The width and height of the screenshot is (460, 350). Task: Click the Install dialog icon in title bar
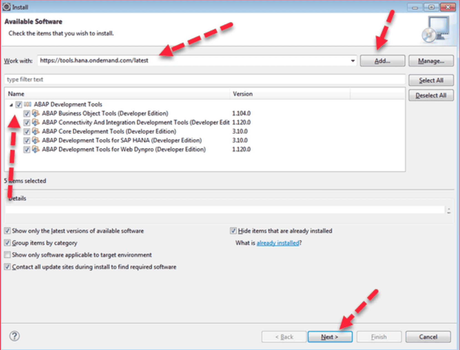[6, 7]
